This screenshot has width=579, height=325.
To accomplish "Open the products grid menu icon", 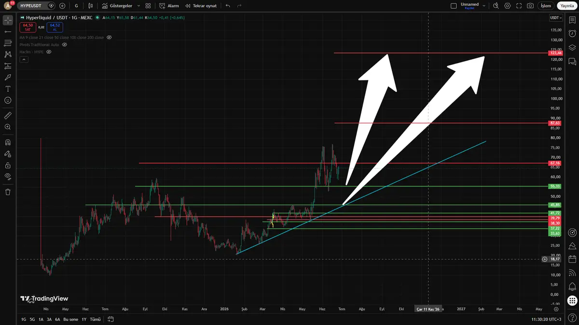I will (572, 301).
